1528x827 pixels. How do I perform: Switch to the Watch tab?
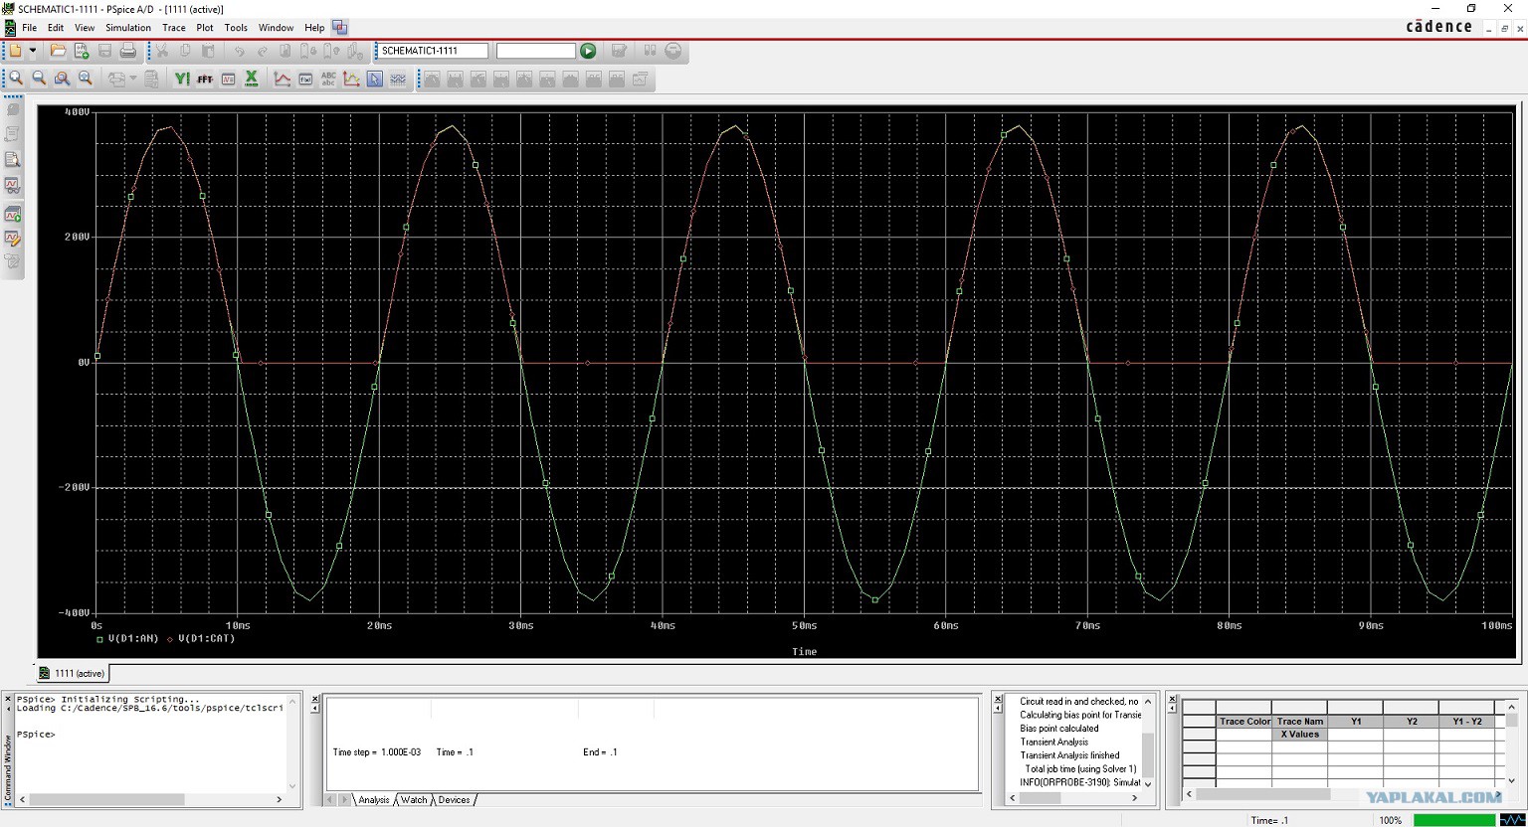(414, 800)
